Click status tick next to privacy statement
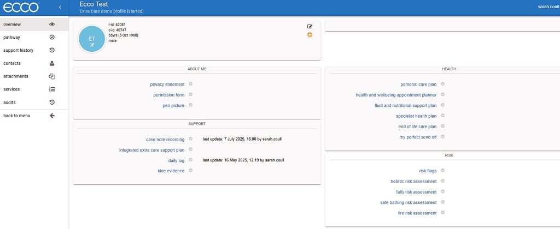Viewport: 560px width, 229px height. [191, 84]
